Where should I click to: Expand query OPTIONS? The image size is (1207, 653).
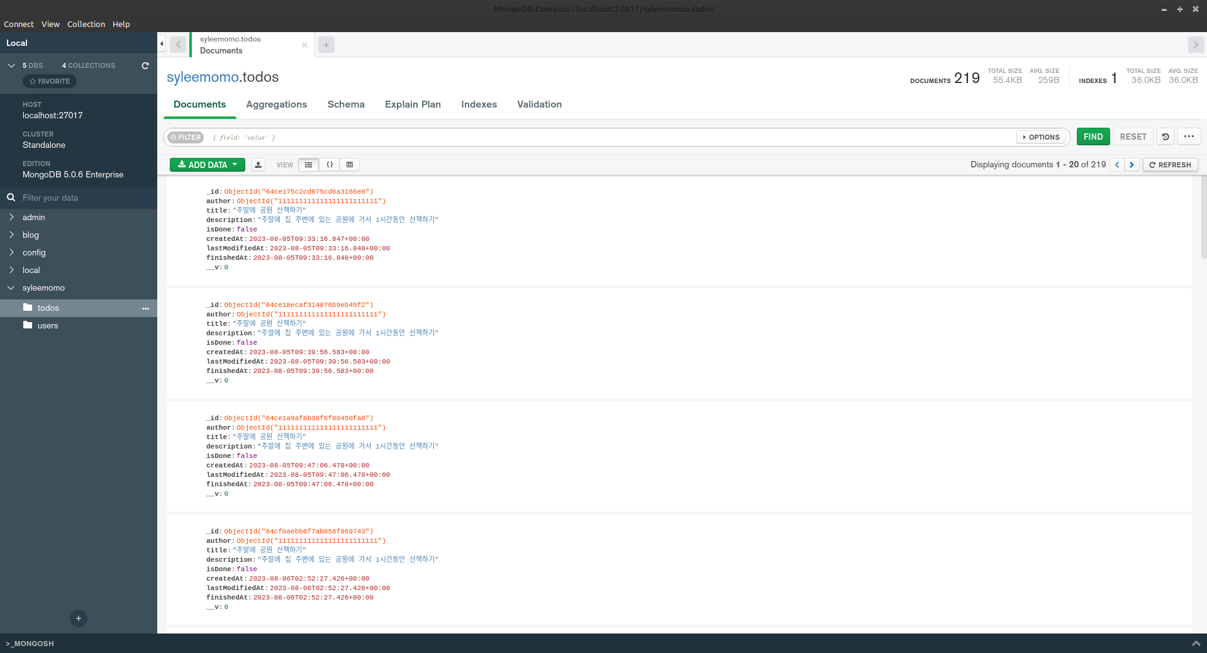click(1042, 137)
